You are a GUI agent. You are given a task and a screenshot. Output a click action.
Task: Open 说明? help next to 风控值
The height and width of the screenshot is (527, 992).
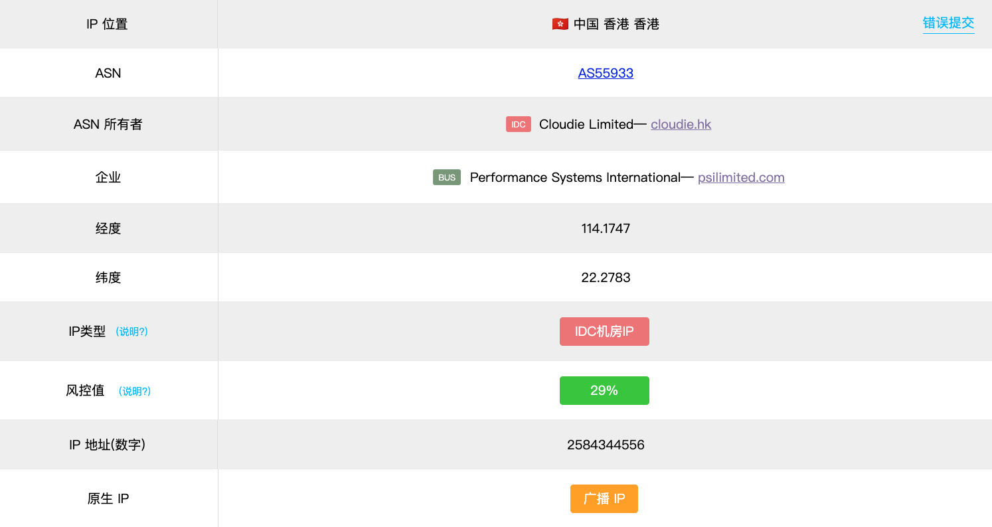(x=135, y=392)
